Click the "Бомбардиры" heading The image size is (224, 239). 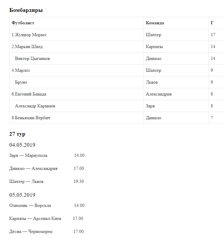coord(26,10)
